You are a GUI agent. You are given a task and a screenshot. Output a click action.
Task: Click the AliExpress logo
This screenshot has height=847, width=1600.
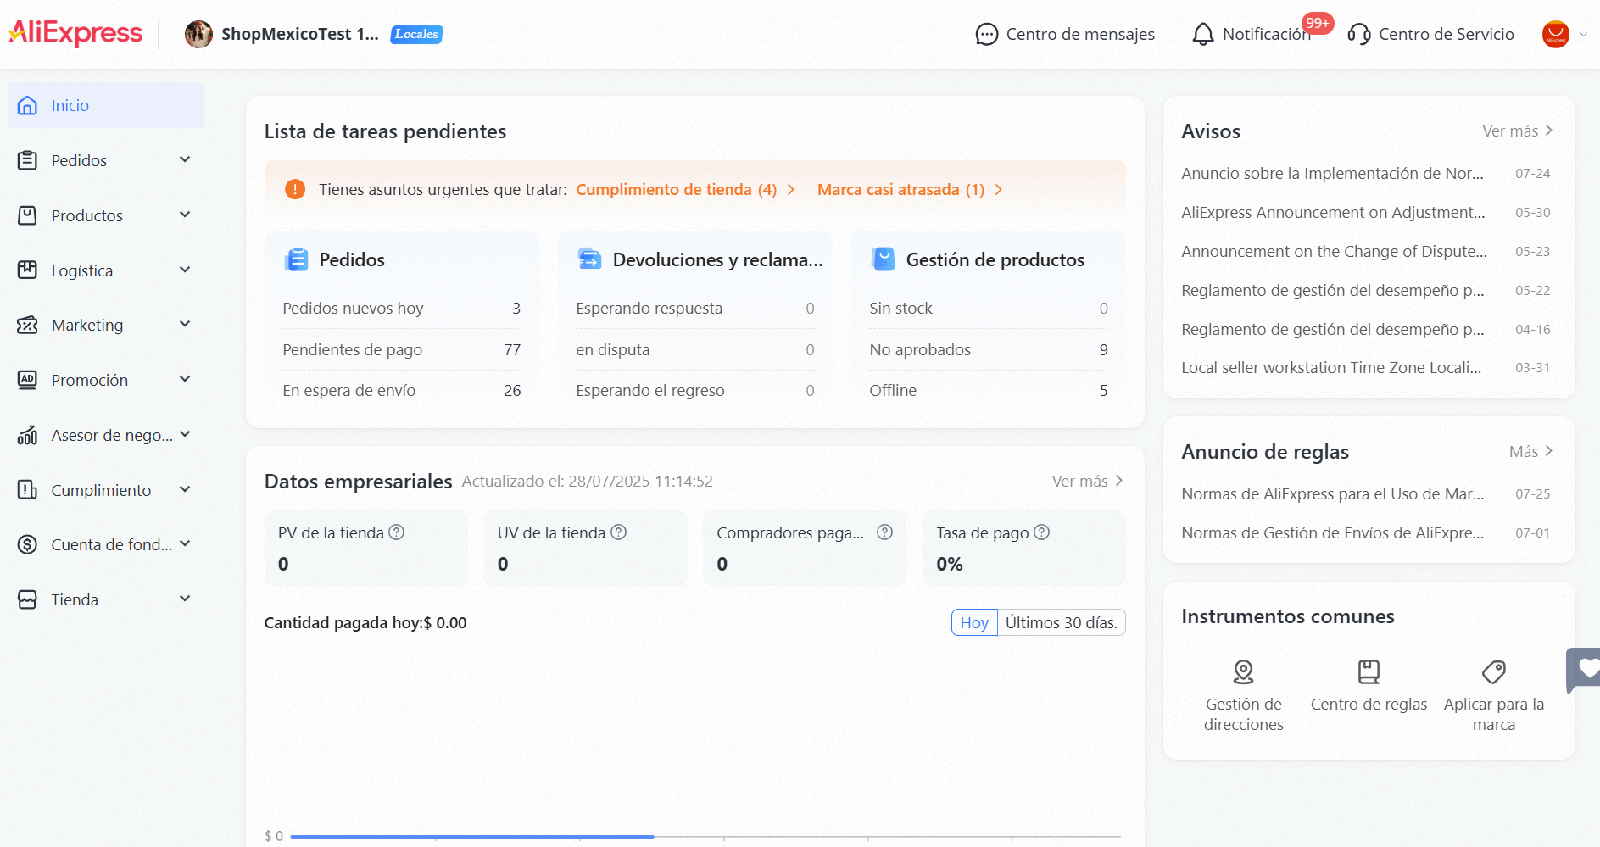75,34
